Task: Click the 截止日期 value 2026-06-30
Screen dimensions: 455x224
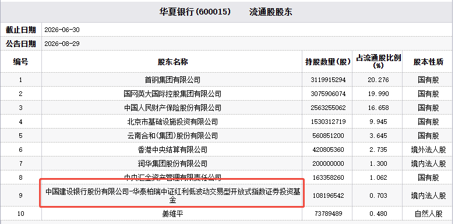Action: coord(62,30)
